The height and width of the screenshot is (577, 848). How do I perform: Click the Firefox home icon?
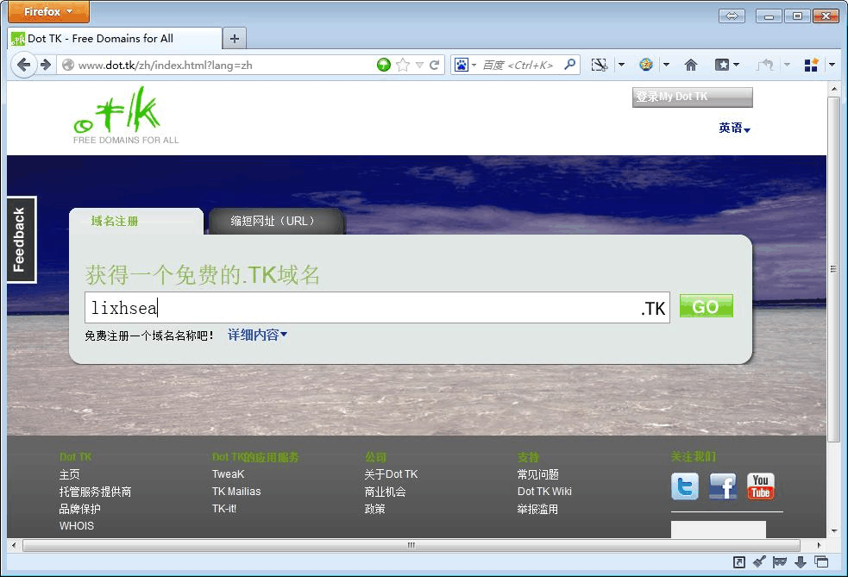point(690,65)
